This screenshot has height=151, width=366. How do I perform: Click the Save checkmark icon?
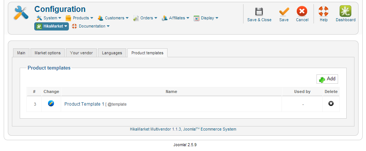tap(284, 12)
